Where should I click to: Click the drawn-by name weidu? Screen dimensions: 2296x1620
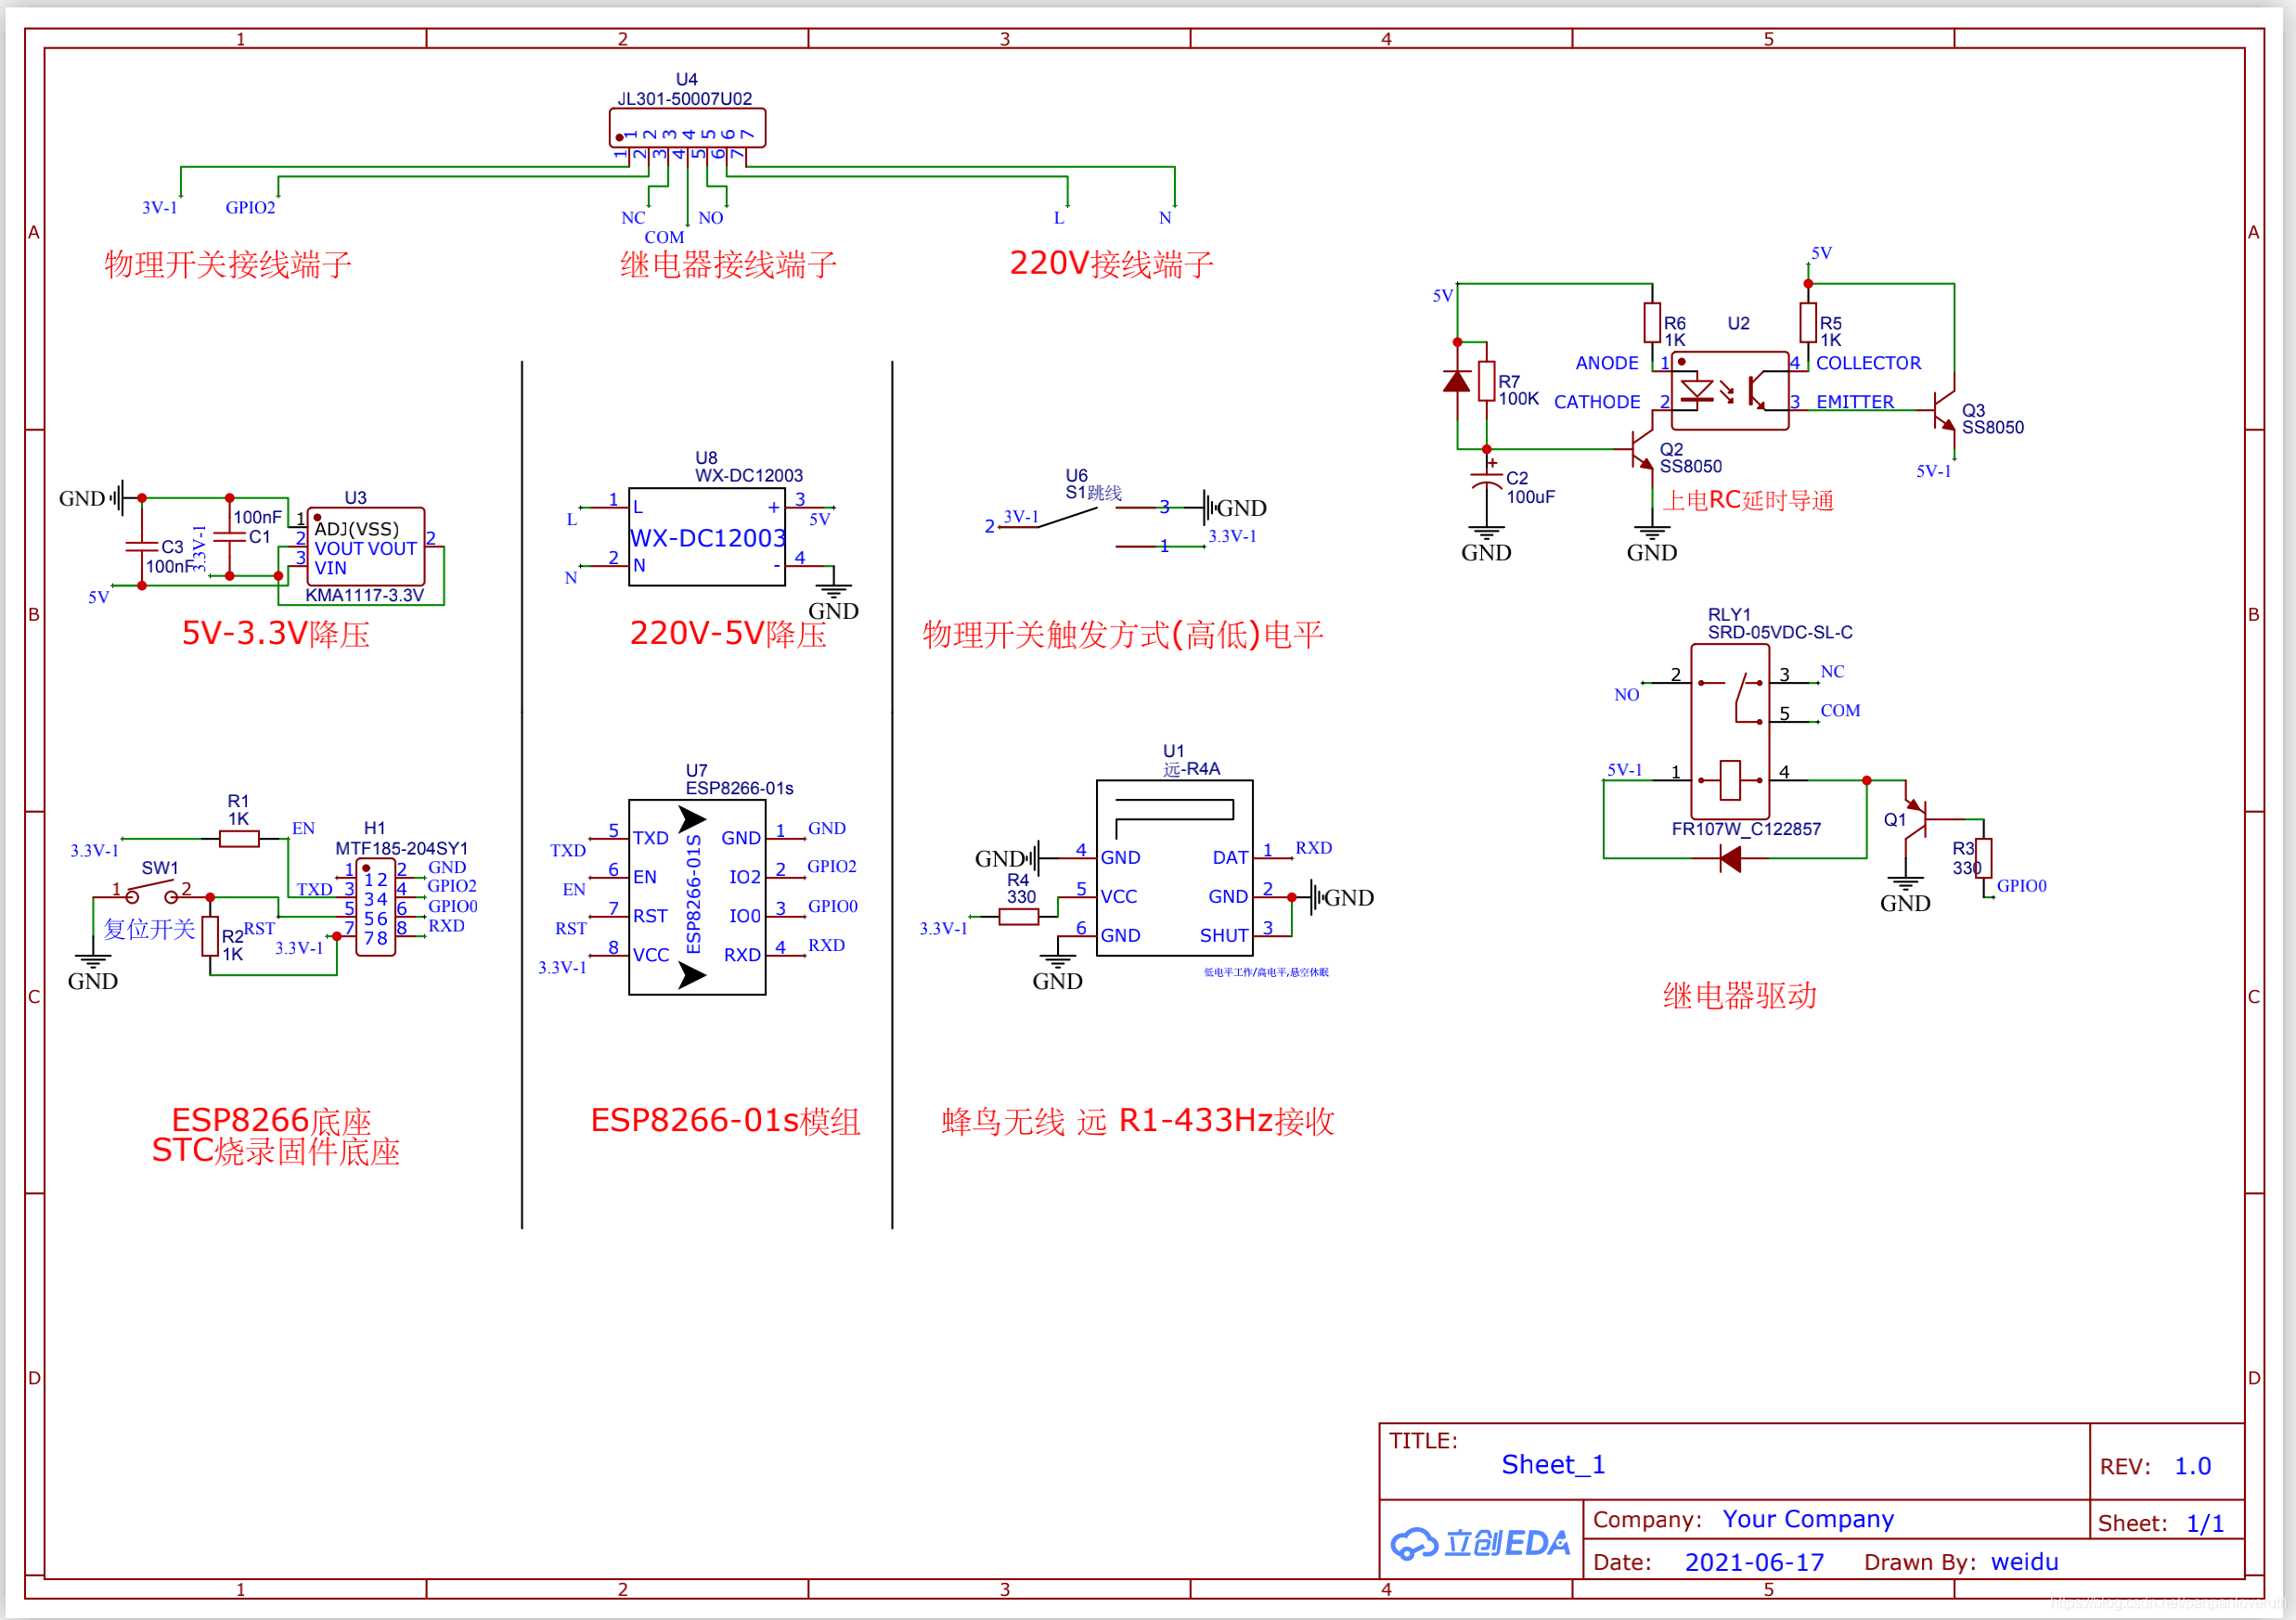pyautogui.click(x=2025, y=1562)
